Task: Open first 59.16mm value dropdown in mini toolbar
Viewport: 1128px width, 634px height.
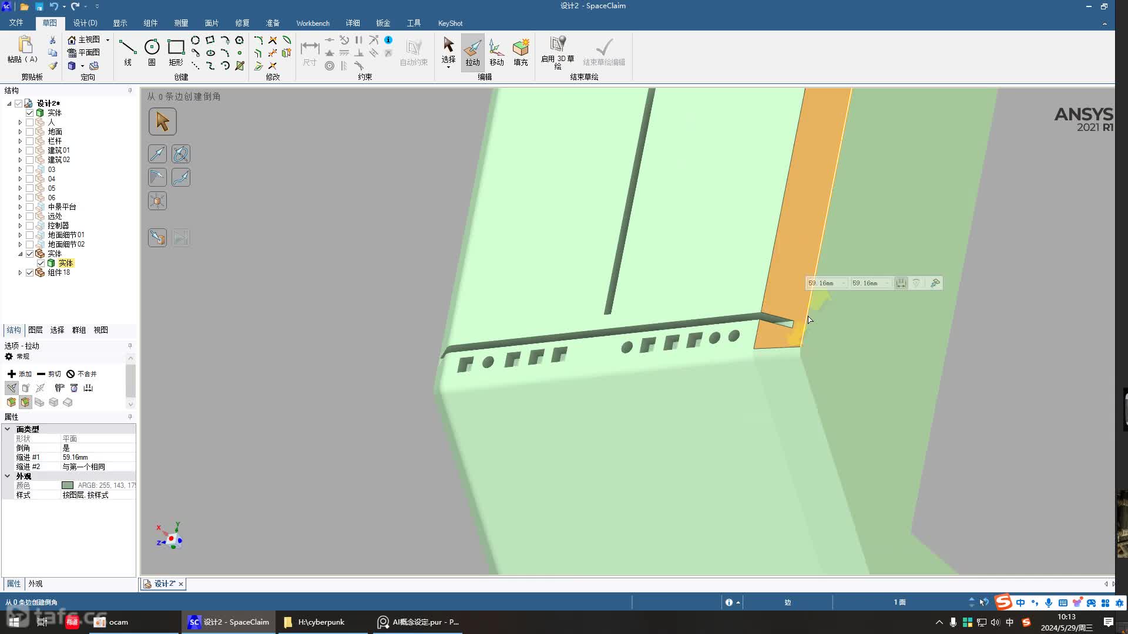Action: pyautogui.click(x=844, y=283)
